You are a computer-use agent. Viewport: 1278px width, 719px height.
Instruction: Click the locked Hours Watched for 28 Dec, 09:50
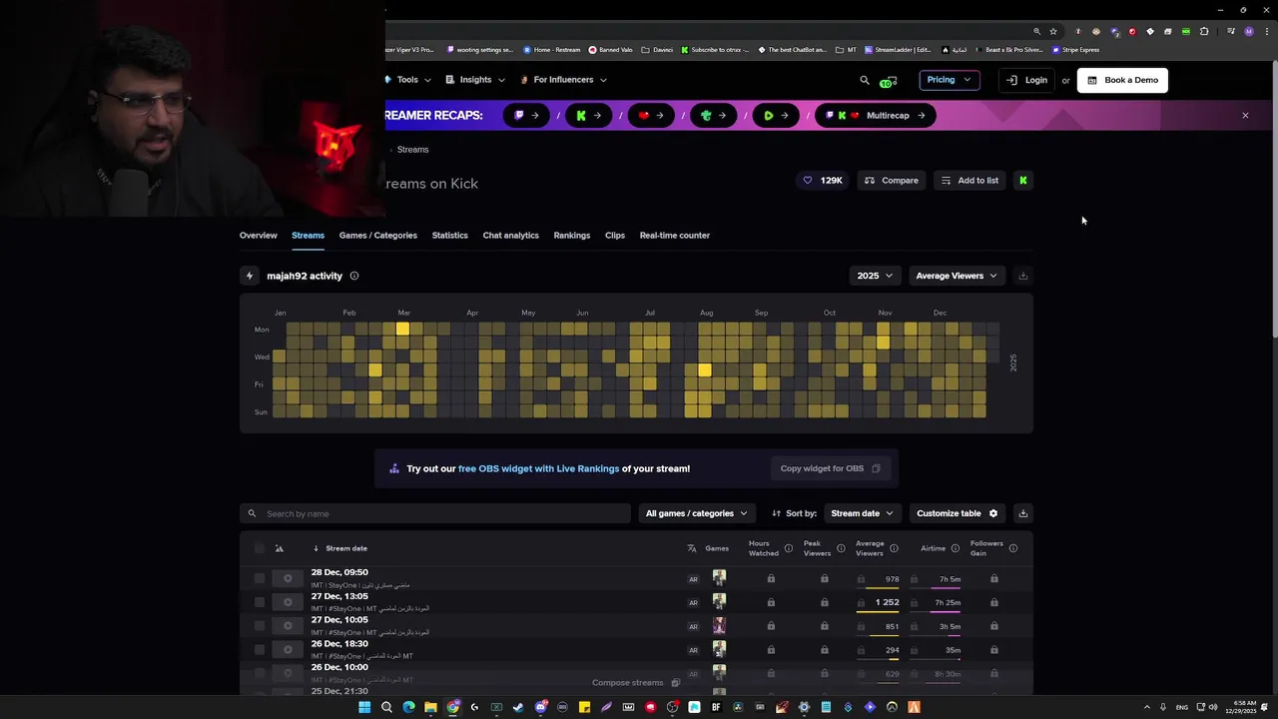tap(771, 579)
